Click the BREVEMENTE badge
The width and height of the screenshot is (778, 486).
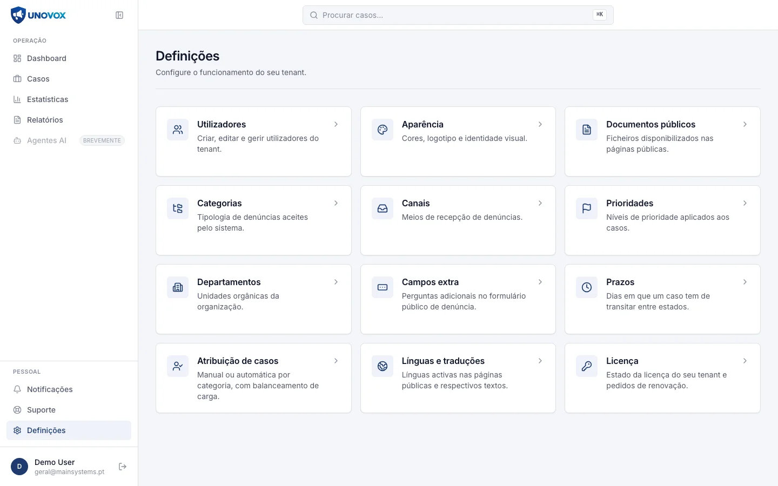102,140
